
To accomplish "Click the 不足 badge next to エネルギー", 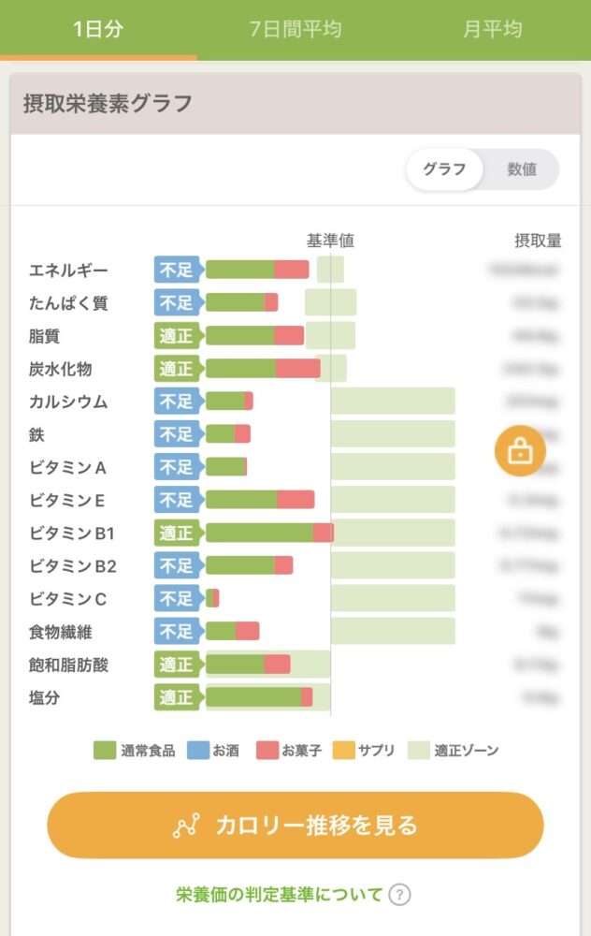I will click(x=175, y=269).
